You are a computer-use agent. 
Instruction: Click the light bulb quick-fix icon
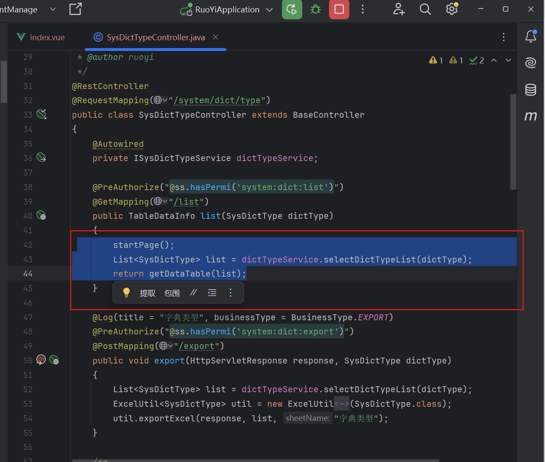click(x=126, y=292)
